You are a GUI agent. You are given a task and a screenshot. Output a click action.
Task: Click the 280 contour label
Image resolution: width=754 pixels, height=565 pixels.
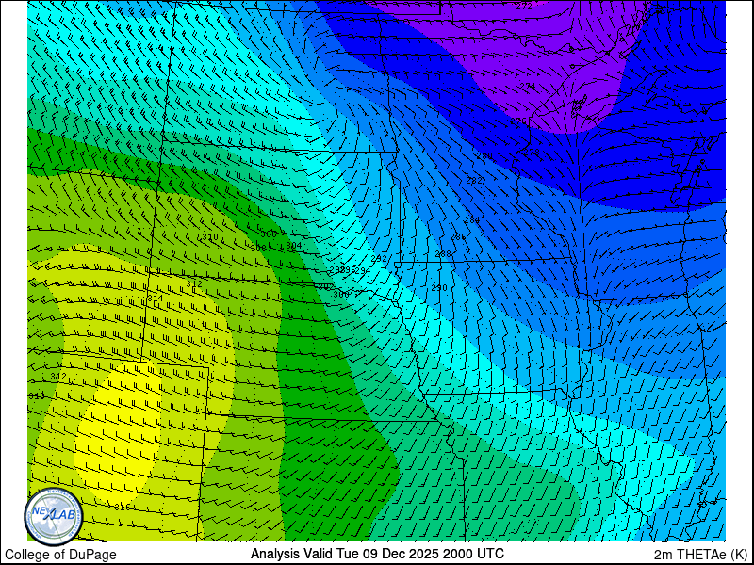484,156
